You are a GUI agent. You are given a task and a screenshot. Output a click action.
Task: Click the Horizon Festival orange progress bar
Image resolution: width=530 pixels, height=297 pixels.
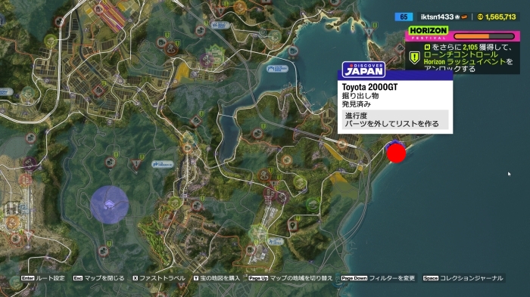coord(484,36)
